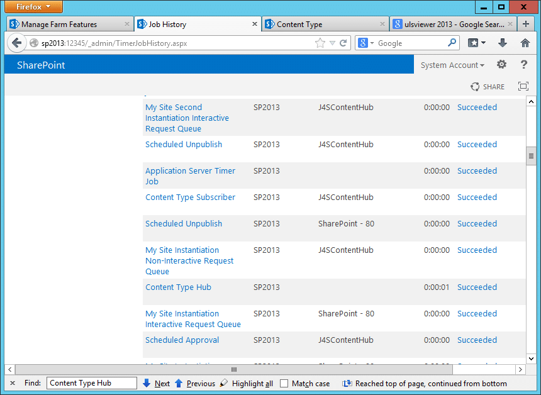
Task: Click the vertical scrollbar thumb
Action: pyautogui.click(x=531, y=156)
